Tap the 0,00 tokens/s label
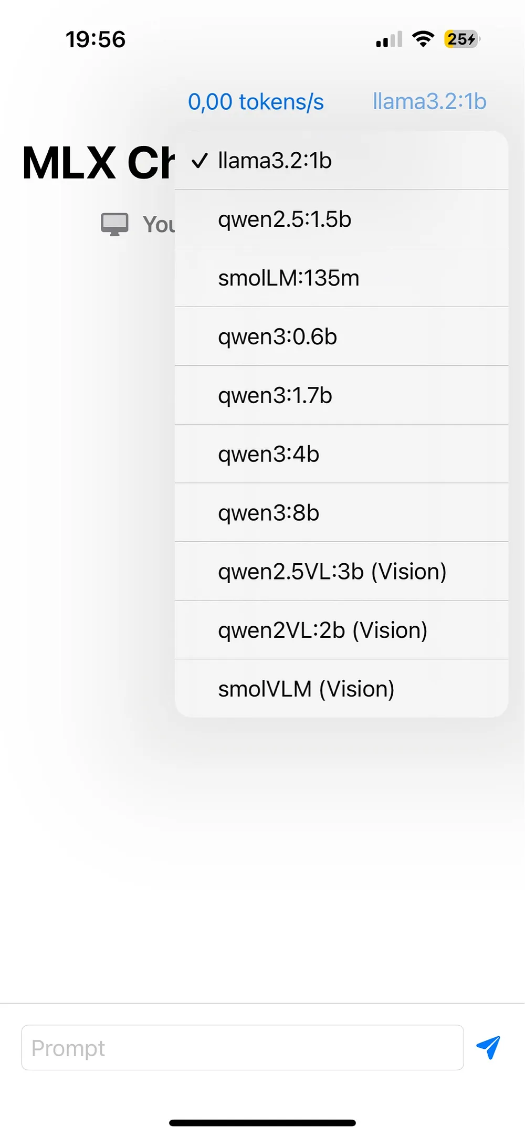The width and height of the screenshot is (525, 1137). (x=256, y=102)
